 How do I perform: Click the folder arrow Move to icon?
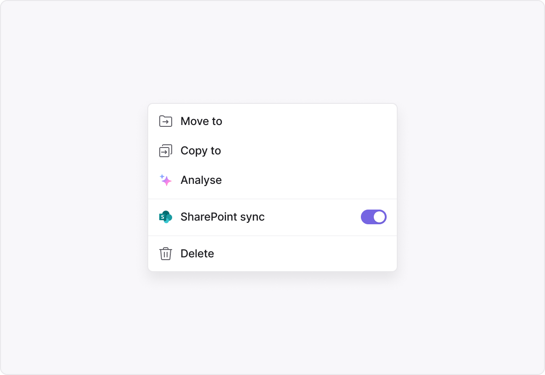(165, 121)
